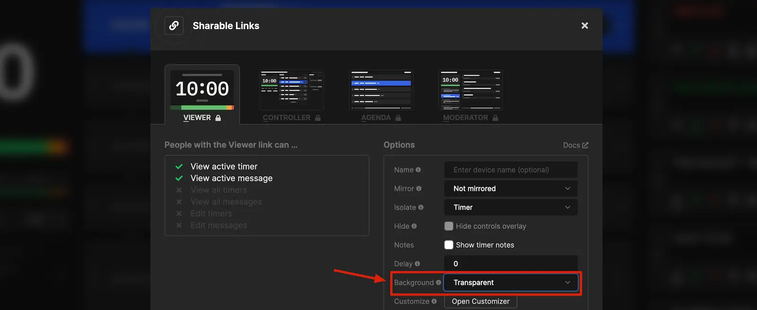Click the 'Edit messages' permission text
The height and width of the screenshot is (310, 757).
(x=219, y=226)
